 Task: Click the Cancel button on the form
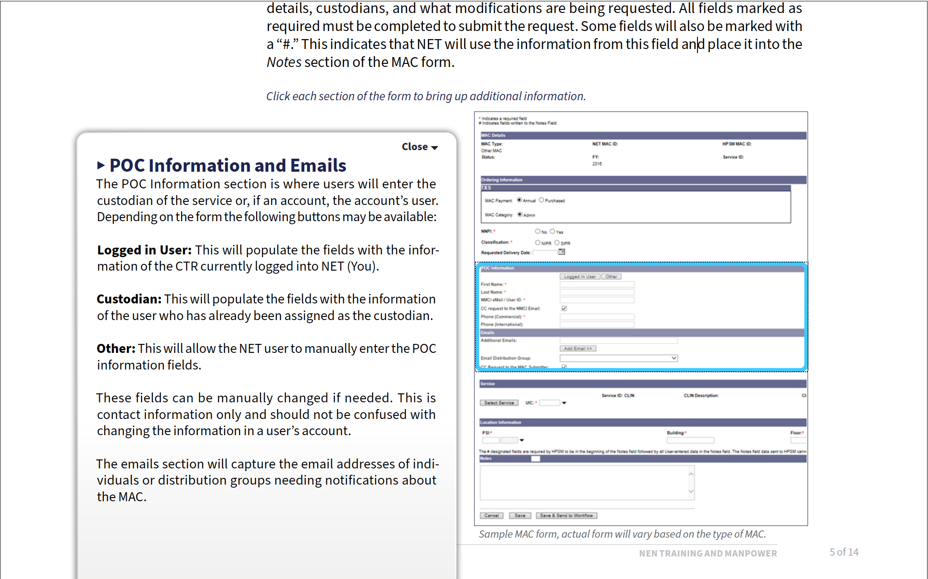point(492,516)
